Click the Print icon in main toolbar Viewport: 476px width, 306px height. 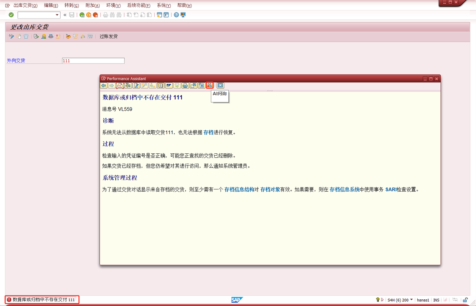[x=106, y=15]
